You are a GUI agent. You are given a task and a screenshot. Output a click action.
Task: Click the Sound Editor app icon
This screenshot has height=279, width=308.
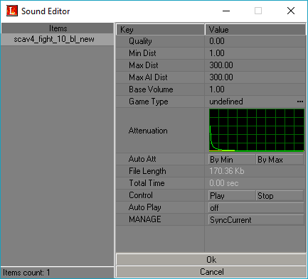click(x=12, y=11)
